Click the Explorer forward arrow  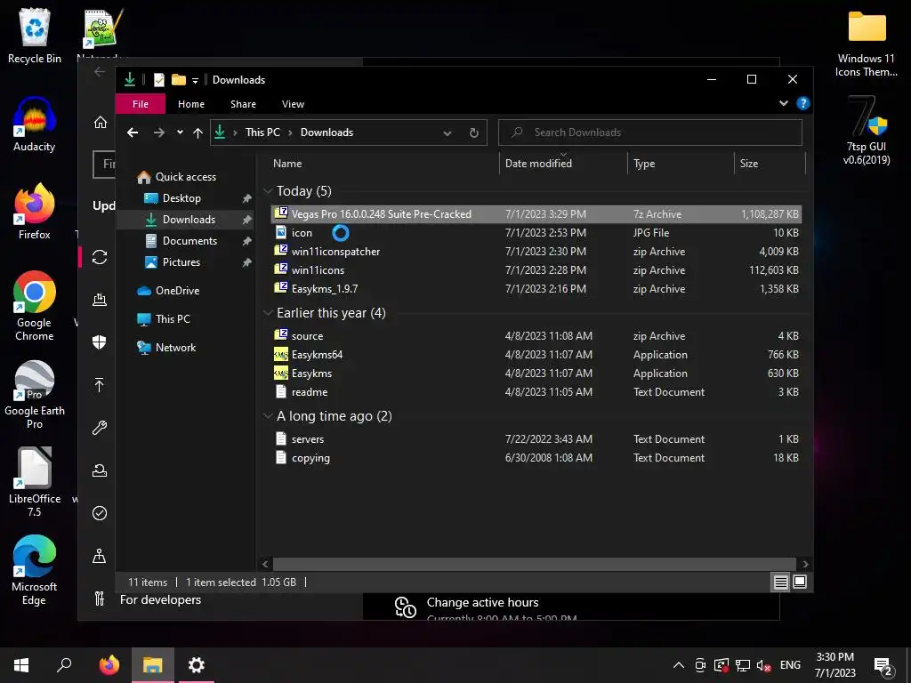pos(158,133)
